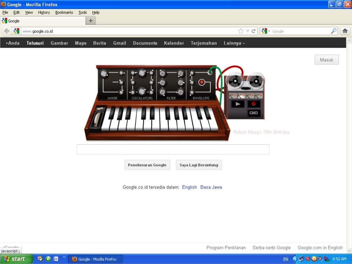Open the File menu

pyautogui.click(x=5, y=12)
